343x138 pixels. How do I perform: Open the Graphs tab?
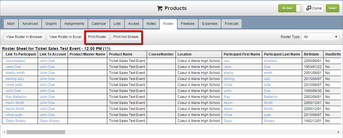(51, 24)
